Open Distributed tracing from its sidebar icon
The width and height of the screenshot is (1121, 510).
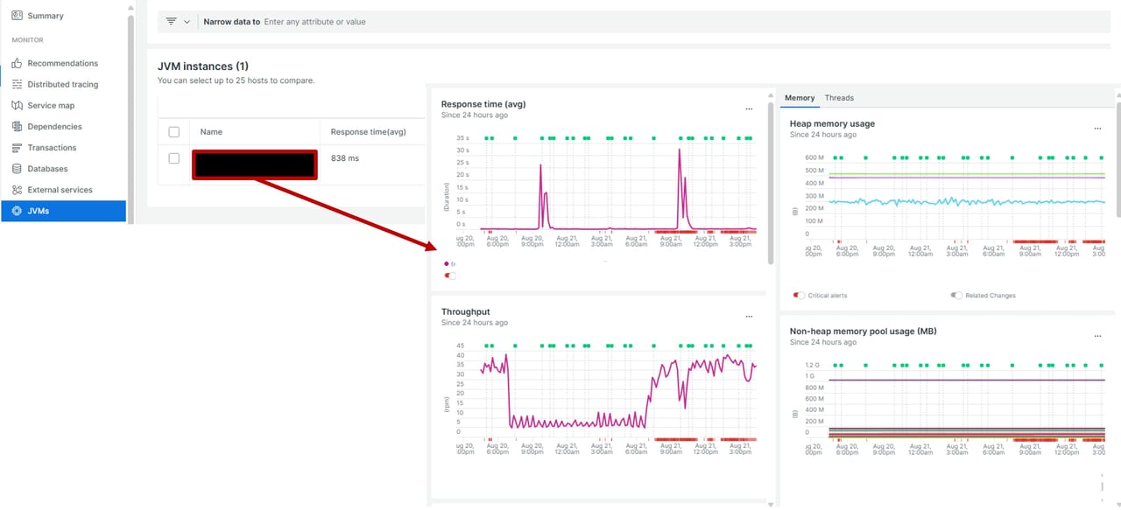(17, 85)
